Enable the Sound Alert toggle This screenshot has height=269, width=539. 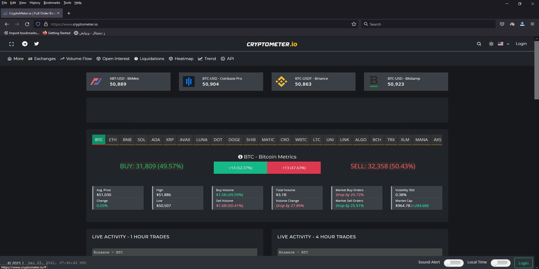(x=454, y=263)
